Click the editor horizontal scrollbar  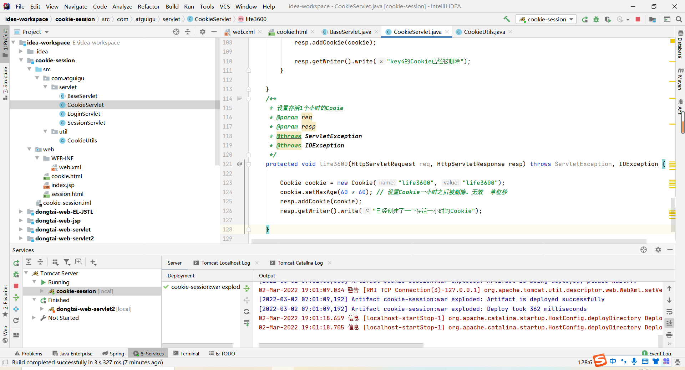coord(449,241)
